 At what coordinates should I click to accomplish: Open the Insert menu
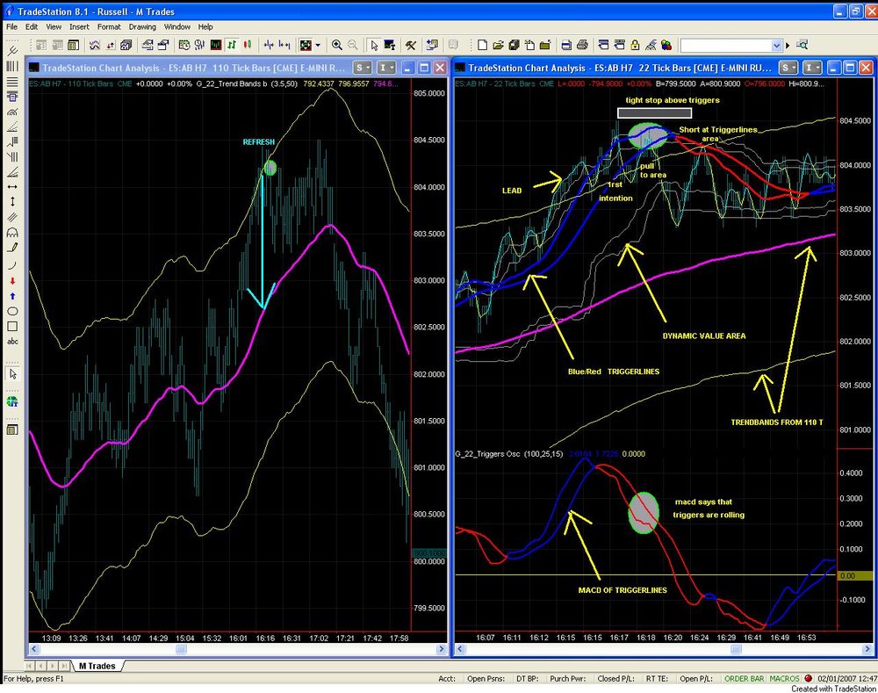[x=79, y=26]
